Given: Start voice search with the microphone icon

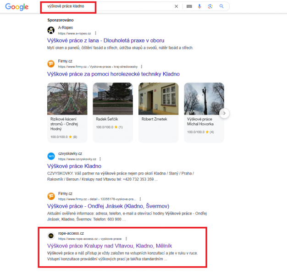Looking at the screenshot, I should (x=199, y=6).
